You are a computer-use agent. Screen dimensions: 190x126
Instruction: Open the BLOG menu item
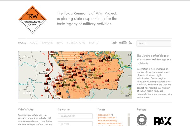click(60, 43)
